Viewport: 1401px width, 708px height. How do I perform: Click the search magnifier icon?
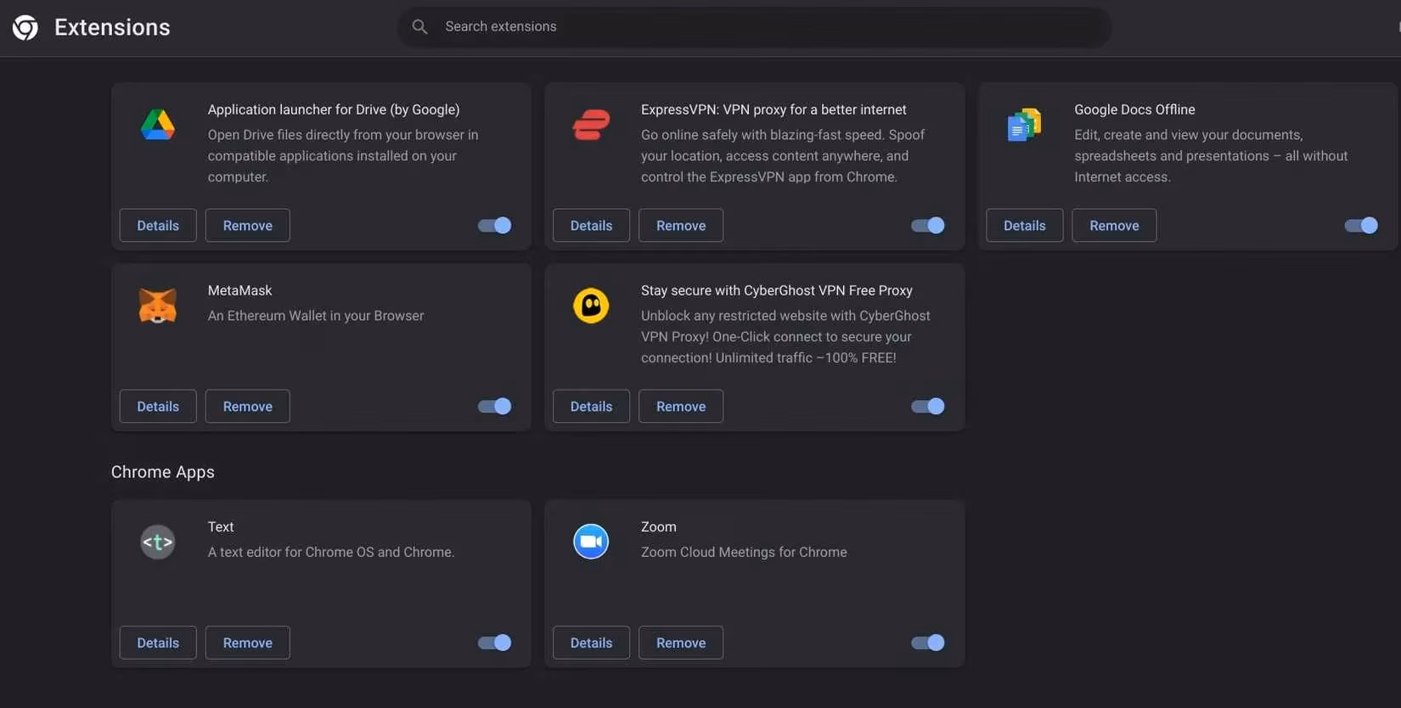419,26
